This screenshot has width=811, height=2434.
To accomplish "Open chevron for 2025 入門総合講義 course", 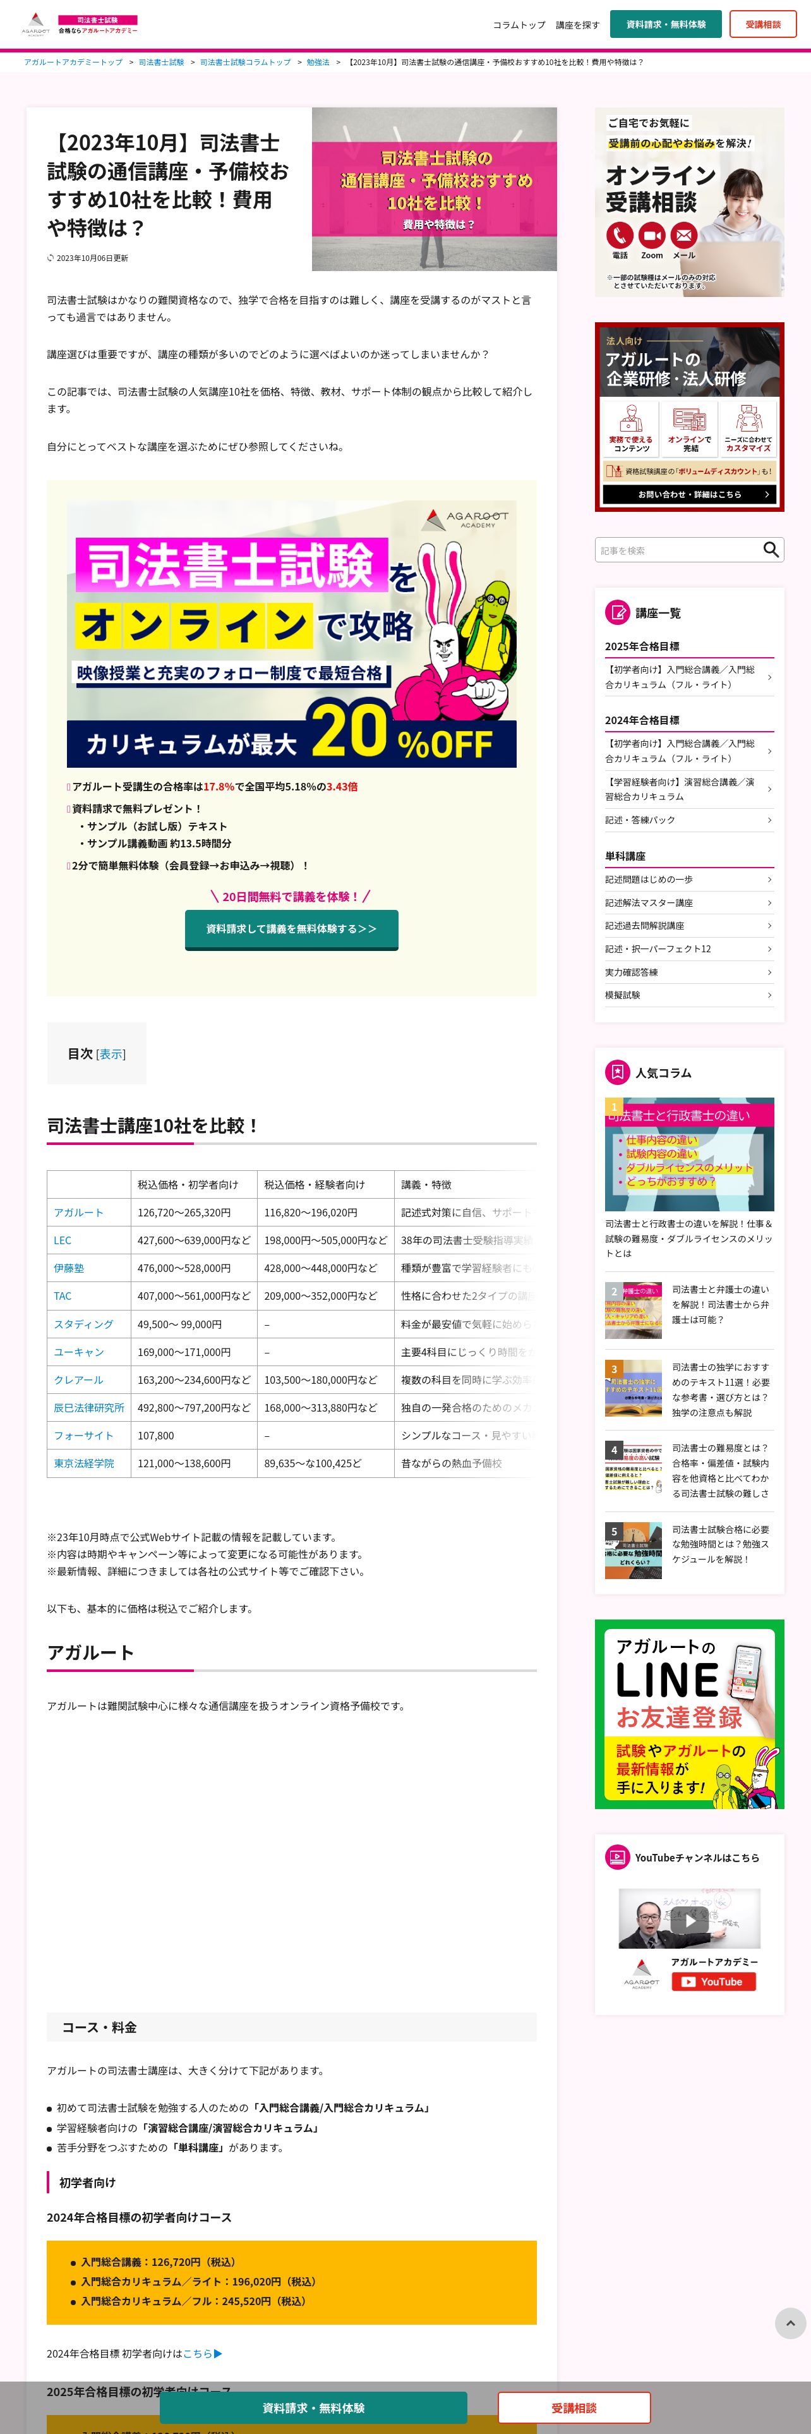I will click(x=769, y=677).
